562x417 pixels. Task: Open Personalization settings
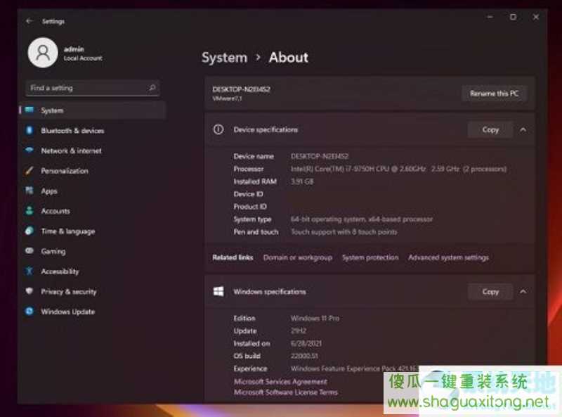click(93, 170)
